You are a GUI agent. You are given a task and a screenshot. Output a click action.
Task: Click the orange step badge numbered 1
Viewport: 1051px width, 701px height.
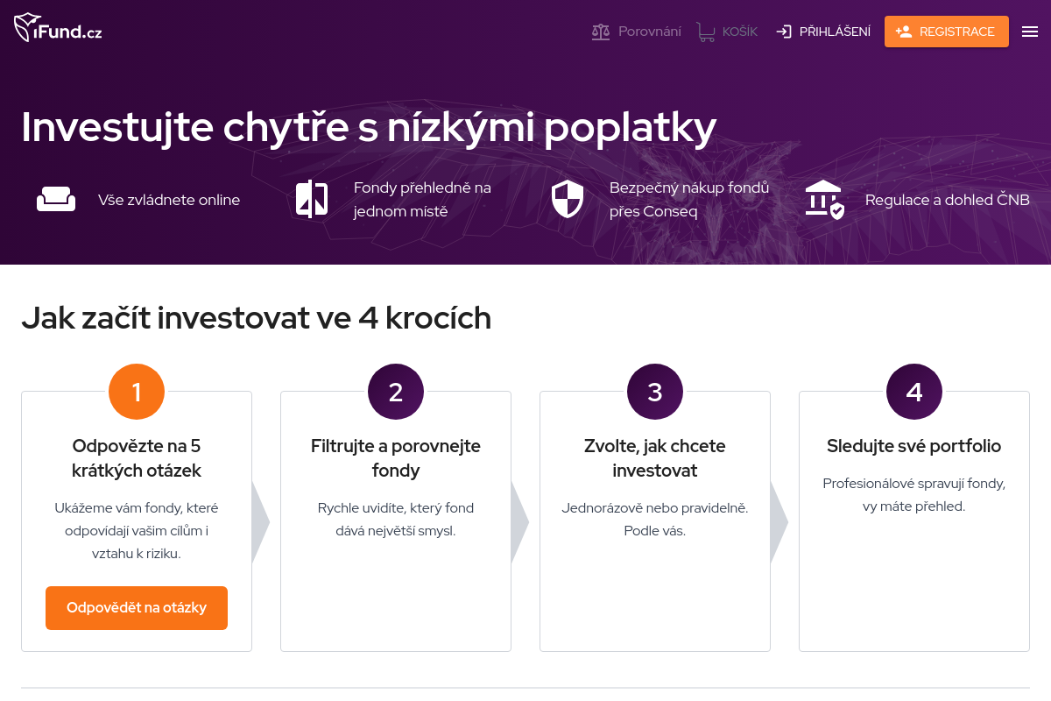pos(137,392)
